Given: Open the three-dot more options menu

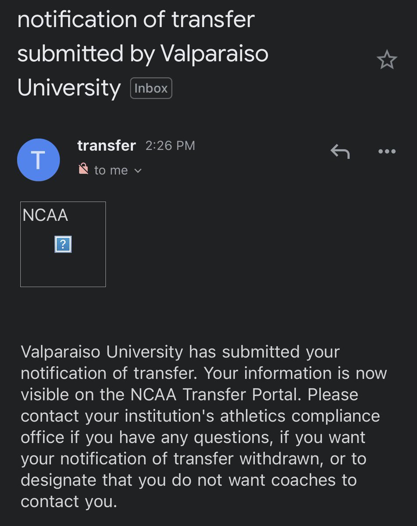Looking at the screenshot, I should pyautogui.click(x=387, y=152).
